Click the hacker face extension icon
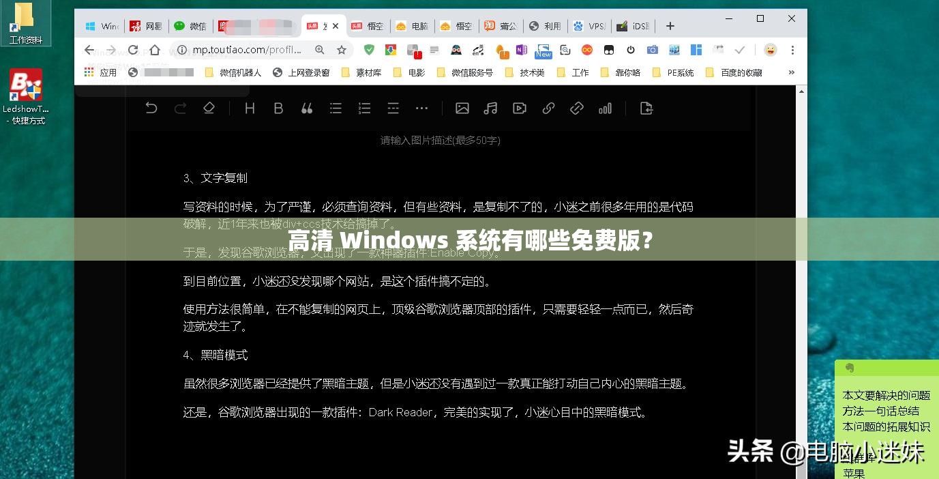 point(456,50)
